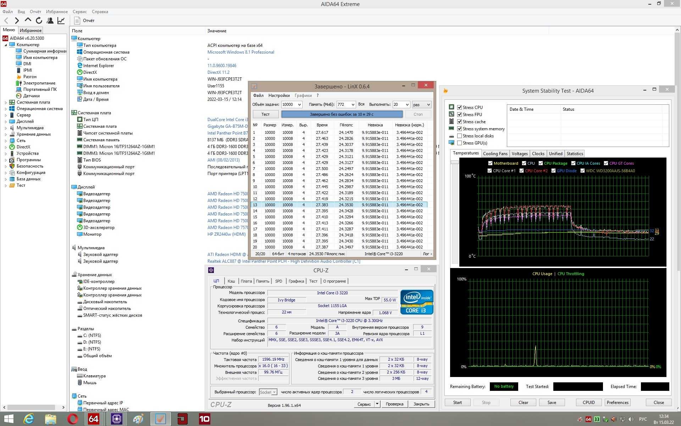Open the Сервис menu in AIDA64
This screenshot has width=681, height=426.
click(80, 12)
